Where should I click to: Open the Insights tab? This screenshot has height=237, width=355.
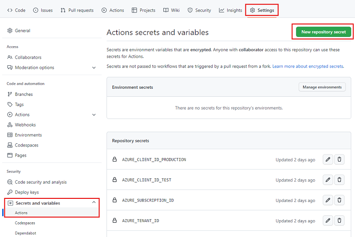tap(230, 10)
